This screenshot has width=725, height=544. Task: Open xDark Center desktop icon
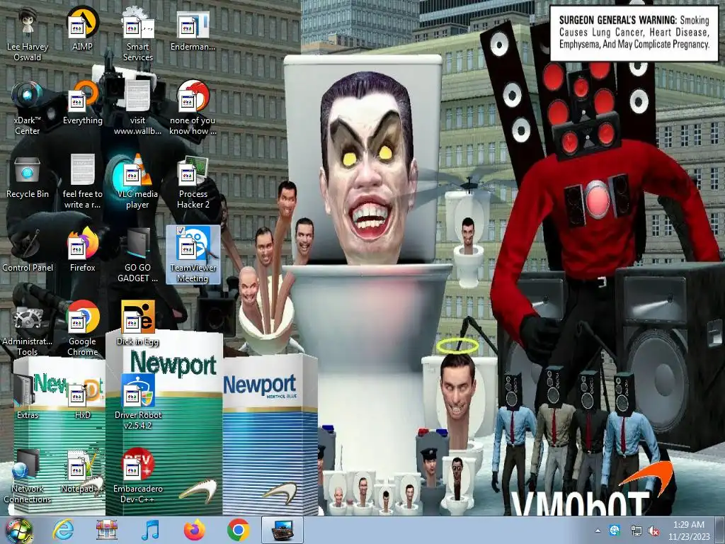28,108
